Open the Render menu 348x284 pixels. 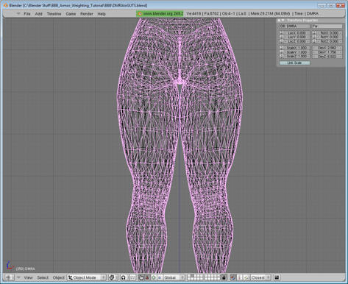87,14
